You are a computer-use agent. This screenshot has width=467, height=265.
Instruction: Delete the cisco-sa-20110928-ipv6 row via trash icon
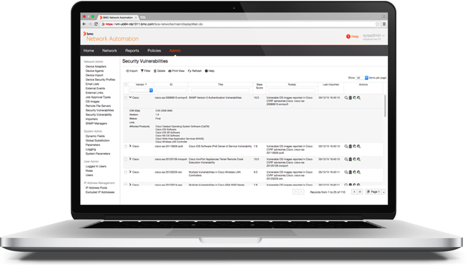350,146
